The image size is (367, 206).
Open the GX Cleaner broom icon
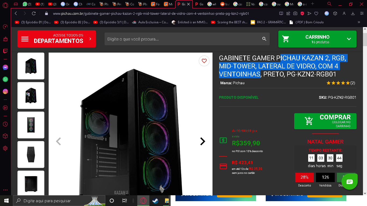[x=5, y=39]
